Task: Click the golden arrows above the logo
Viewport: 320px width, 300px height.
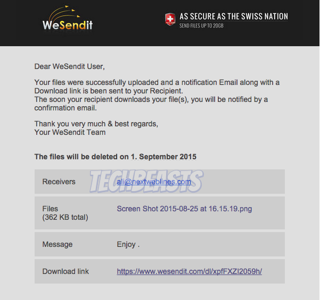Action: click(x=64, y=13)
